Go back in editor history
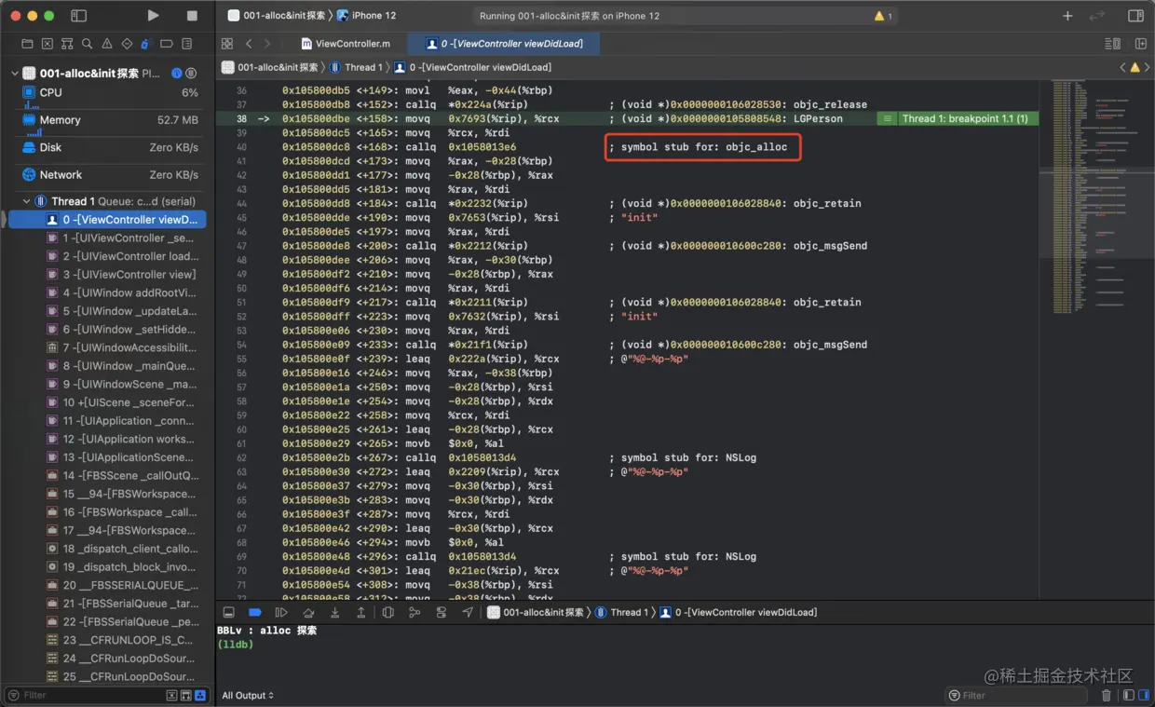 (x=249, y=44)
